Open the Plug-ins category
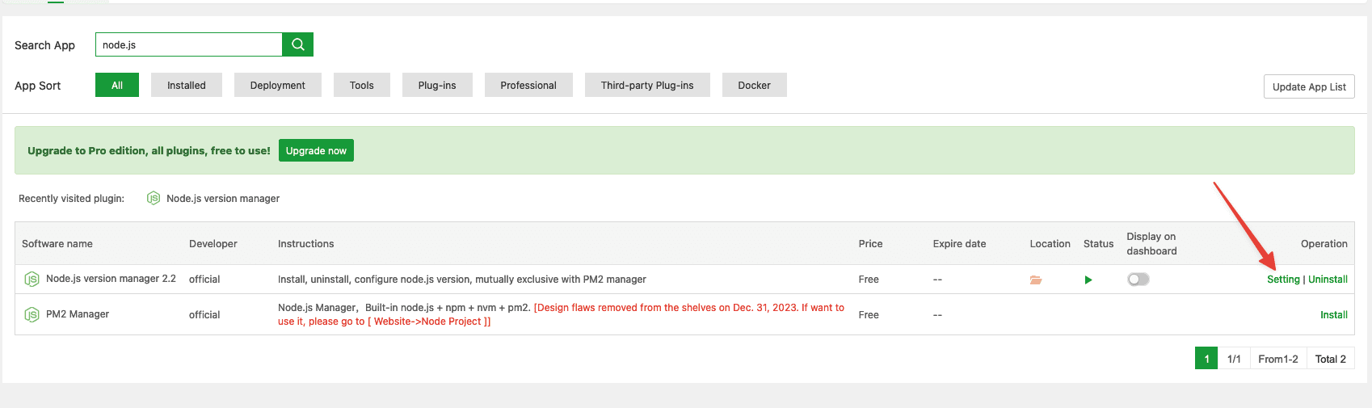 click(437, 85)
